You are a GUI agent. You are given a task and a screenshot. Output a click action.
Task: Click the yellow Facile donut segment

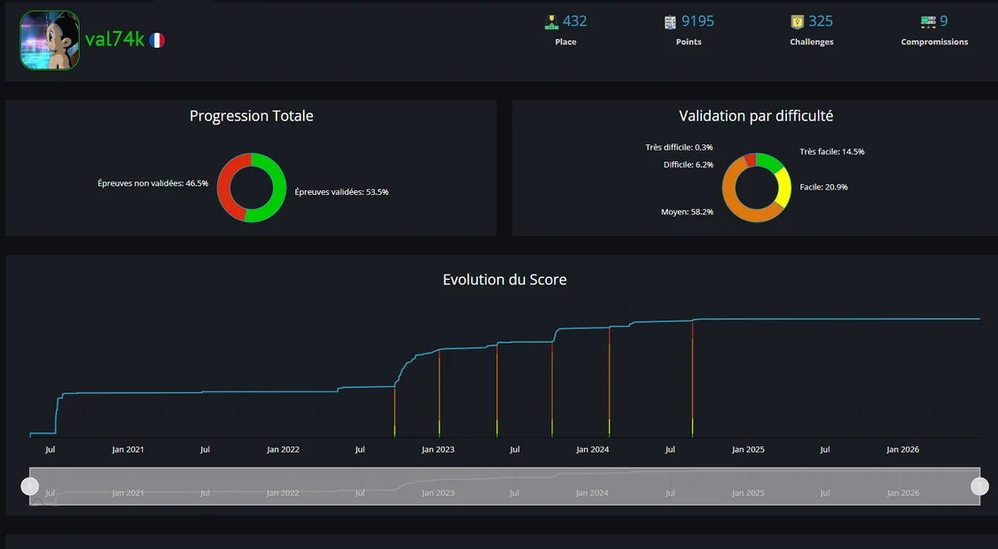(x=784, y=189)
